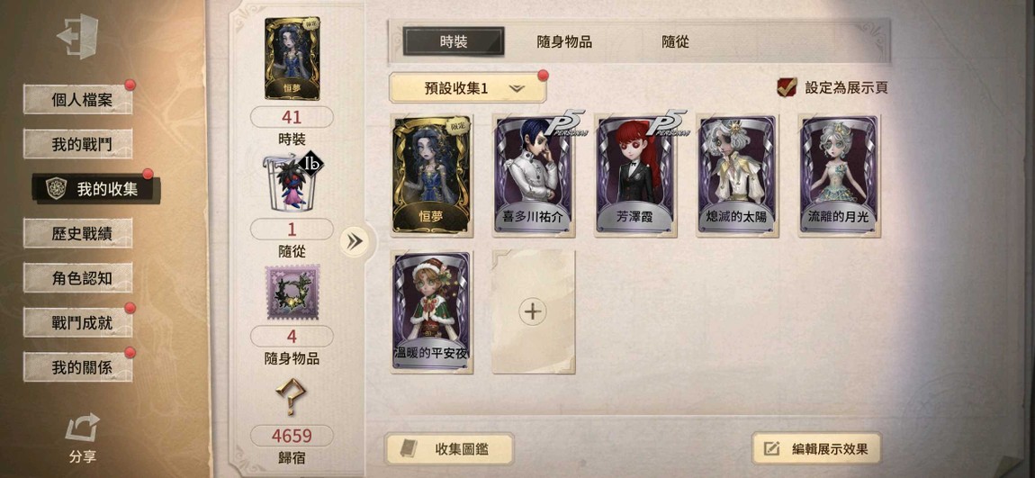Select the 時裝 tab
Screen dimensions: 1035x478
454,41
